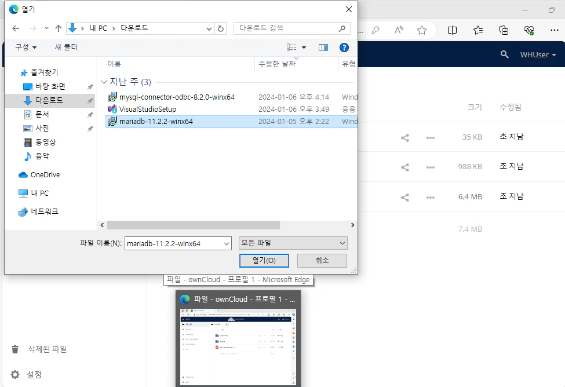Image resolution: width=565 pixels, height=387 pixels.
Task: Open 모든 파일 file type dropdown
Action: click(293, 243)
